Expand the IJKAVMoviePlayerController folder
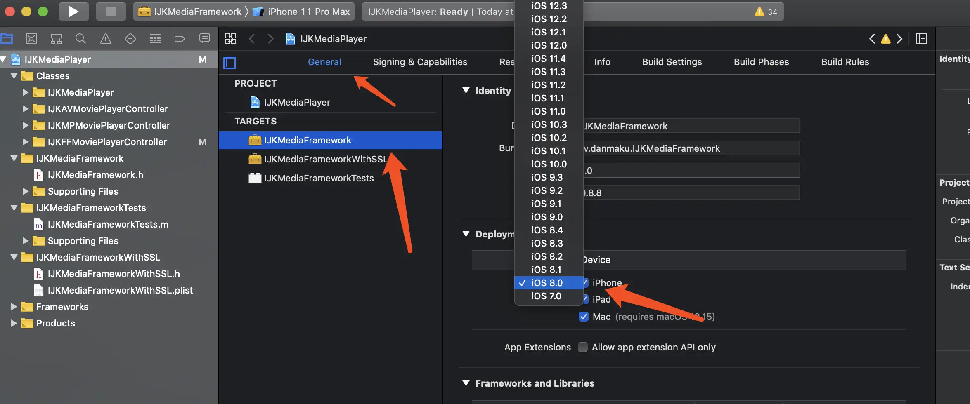Image resolution: width=970 pixels, height=404 pixels. click(x=25, y=109)
